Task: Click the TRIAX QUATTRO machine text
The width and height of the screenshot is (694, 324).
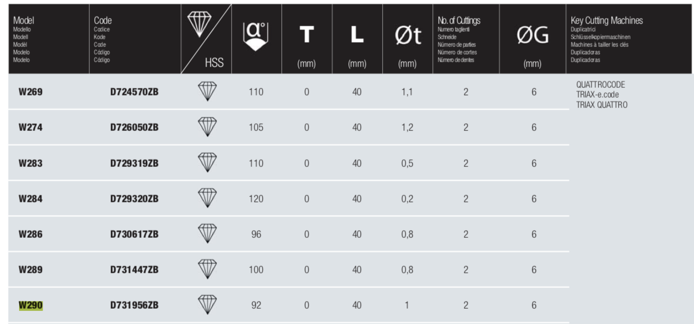Action: [602, 104]
